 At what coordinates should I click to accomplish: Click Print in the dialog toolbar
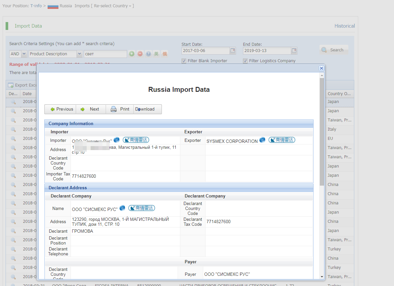(120, 109)
